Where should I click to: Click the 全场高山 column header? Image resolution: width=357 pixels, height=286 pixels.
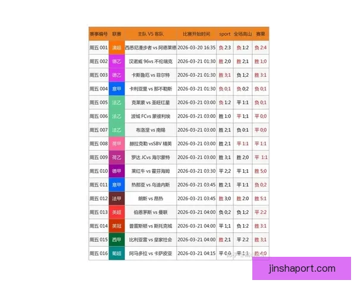242,34
